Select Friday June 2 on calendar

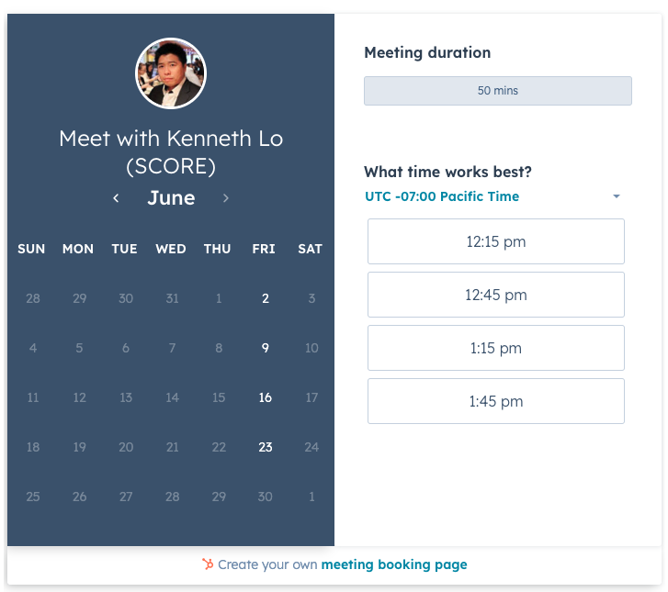[265, 298]
